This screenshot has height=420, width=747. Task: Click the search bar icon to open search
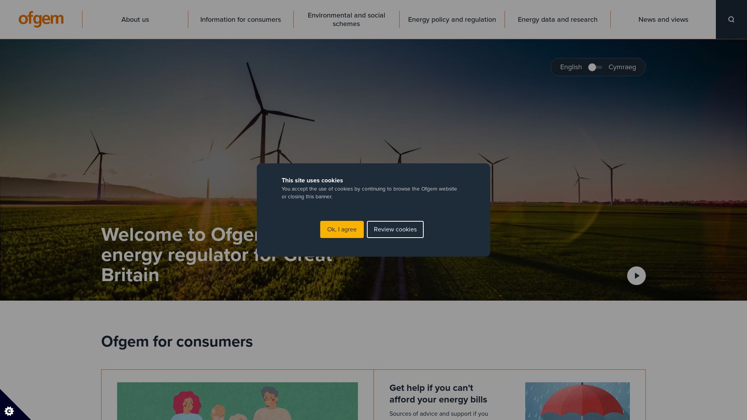731,19
